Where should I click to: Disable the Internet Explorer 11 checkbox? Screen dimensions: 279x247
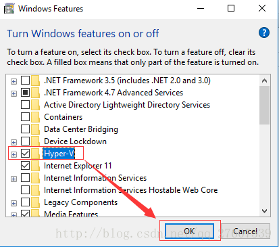tap(25, 166)
